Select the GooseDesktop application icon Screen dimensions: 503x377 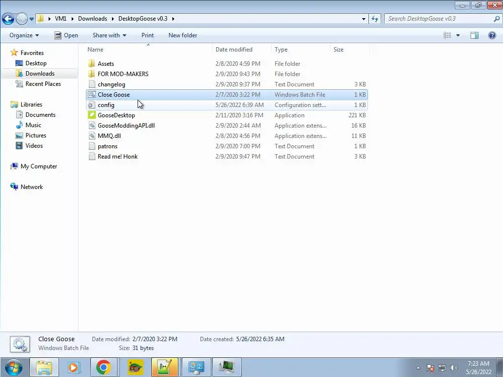pos(92,115)
